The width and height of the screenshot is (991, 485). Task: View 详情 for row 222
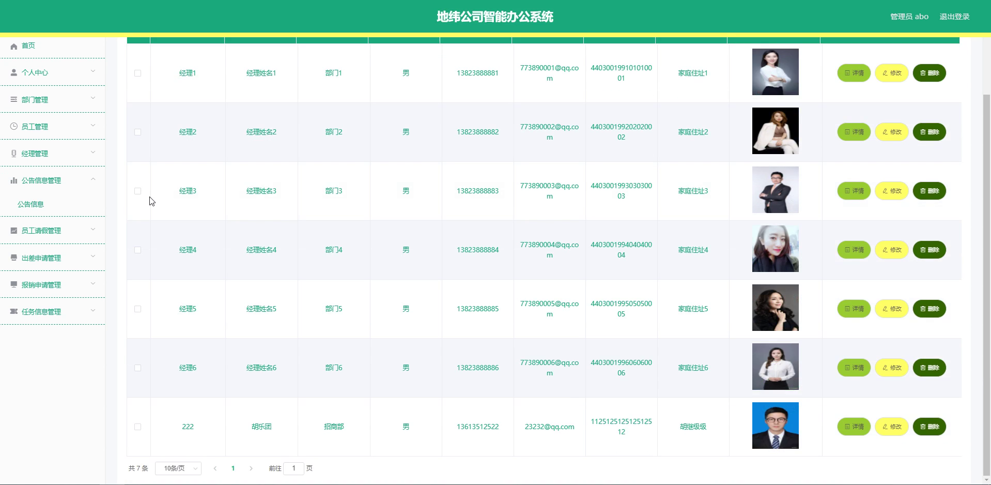[854, 427]
